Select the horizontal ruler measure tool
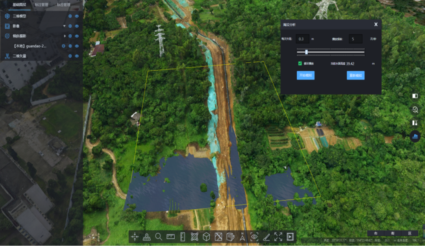 point(170,237)
